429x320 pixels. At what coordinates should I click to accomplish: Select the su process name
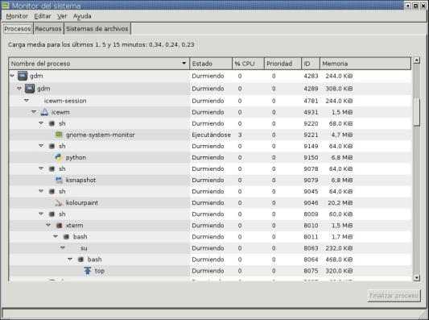[x=84, y=248]
